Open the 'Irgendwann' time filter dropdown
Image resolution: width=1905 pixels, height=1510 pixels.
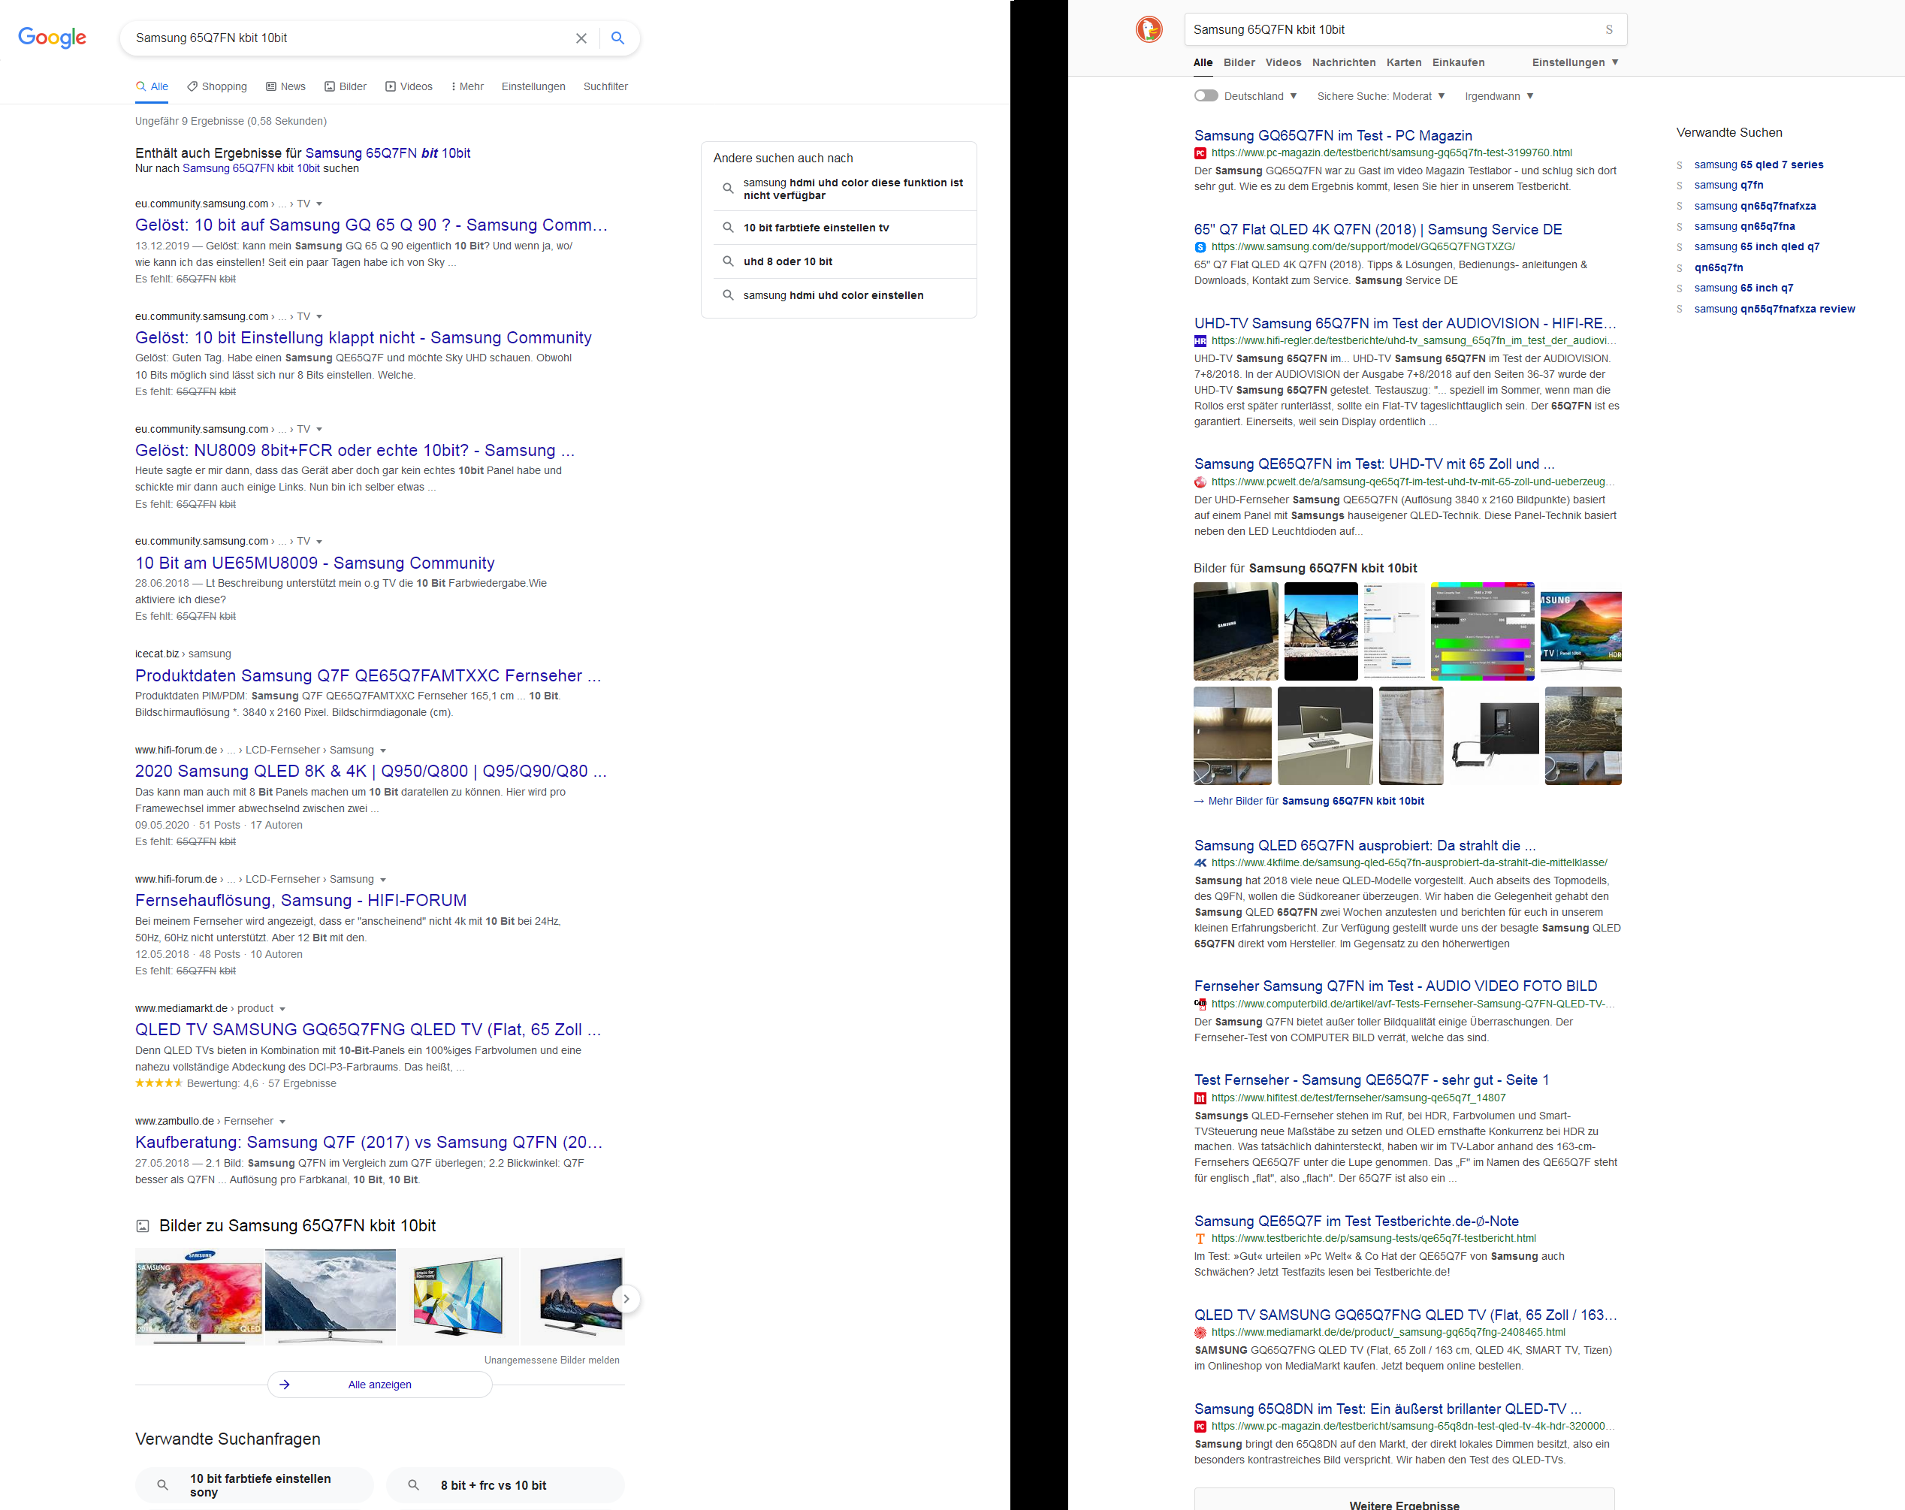coord(1499,95)
